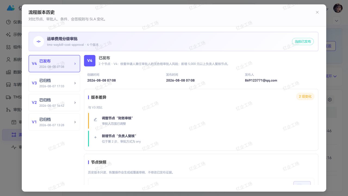Click the settings gear icon in background table
This screenshot has width=348, height=196.
[330, 100]
